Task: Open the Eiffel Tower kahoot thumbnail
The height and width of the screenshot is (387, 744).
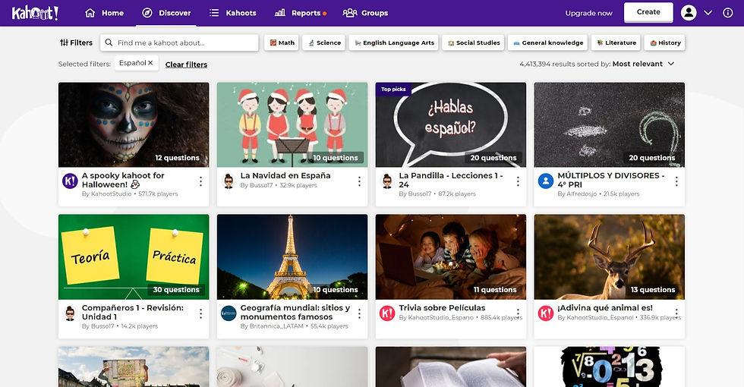Action: 292,256
